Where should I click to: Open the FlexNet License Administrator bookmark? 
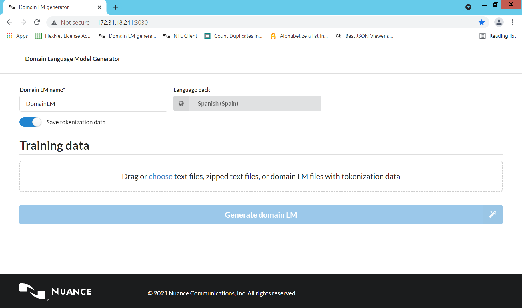[63, 36]
